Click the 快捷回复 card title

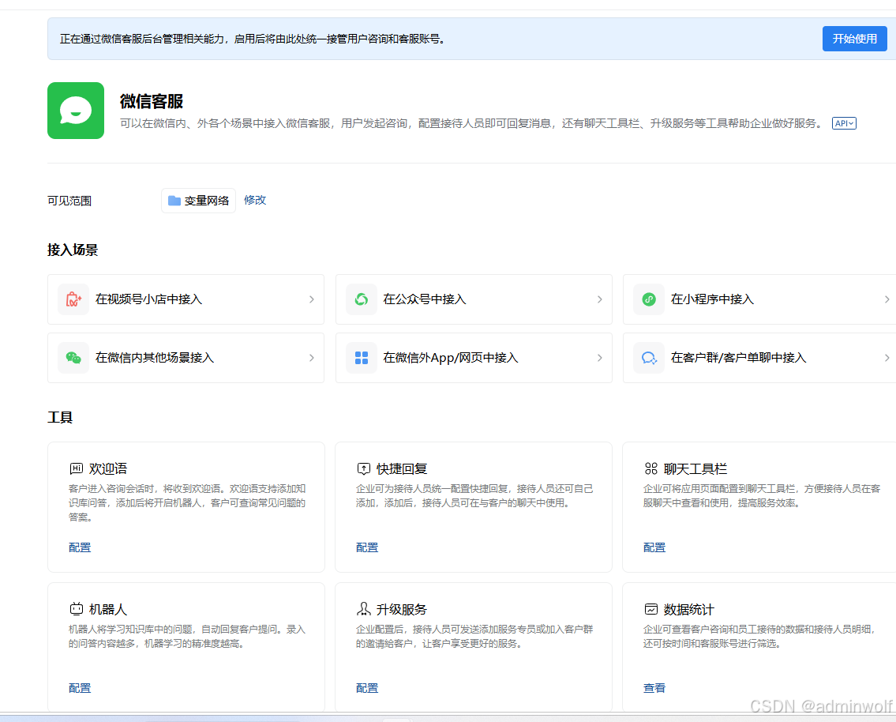[x=402, y=468]
